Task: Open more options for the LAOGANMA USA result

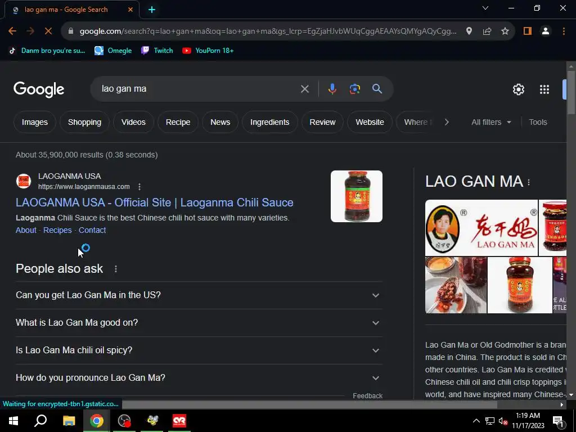Action: tap(139, 187)
